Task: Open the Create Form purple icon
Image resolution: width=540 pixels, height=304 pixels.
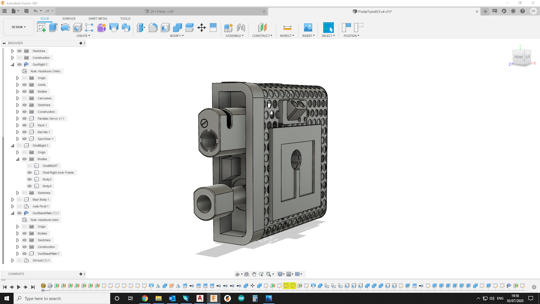Action: click(102, 27)
